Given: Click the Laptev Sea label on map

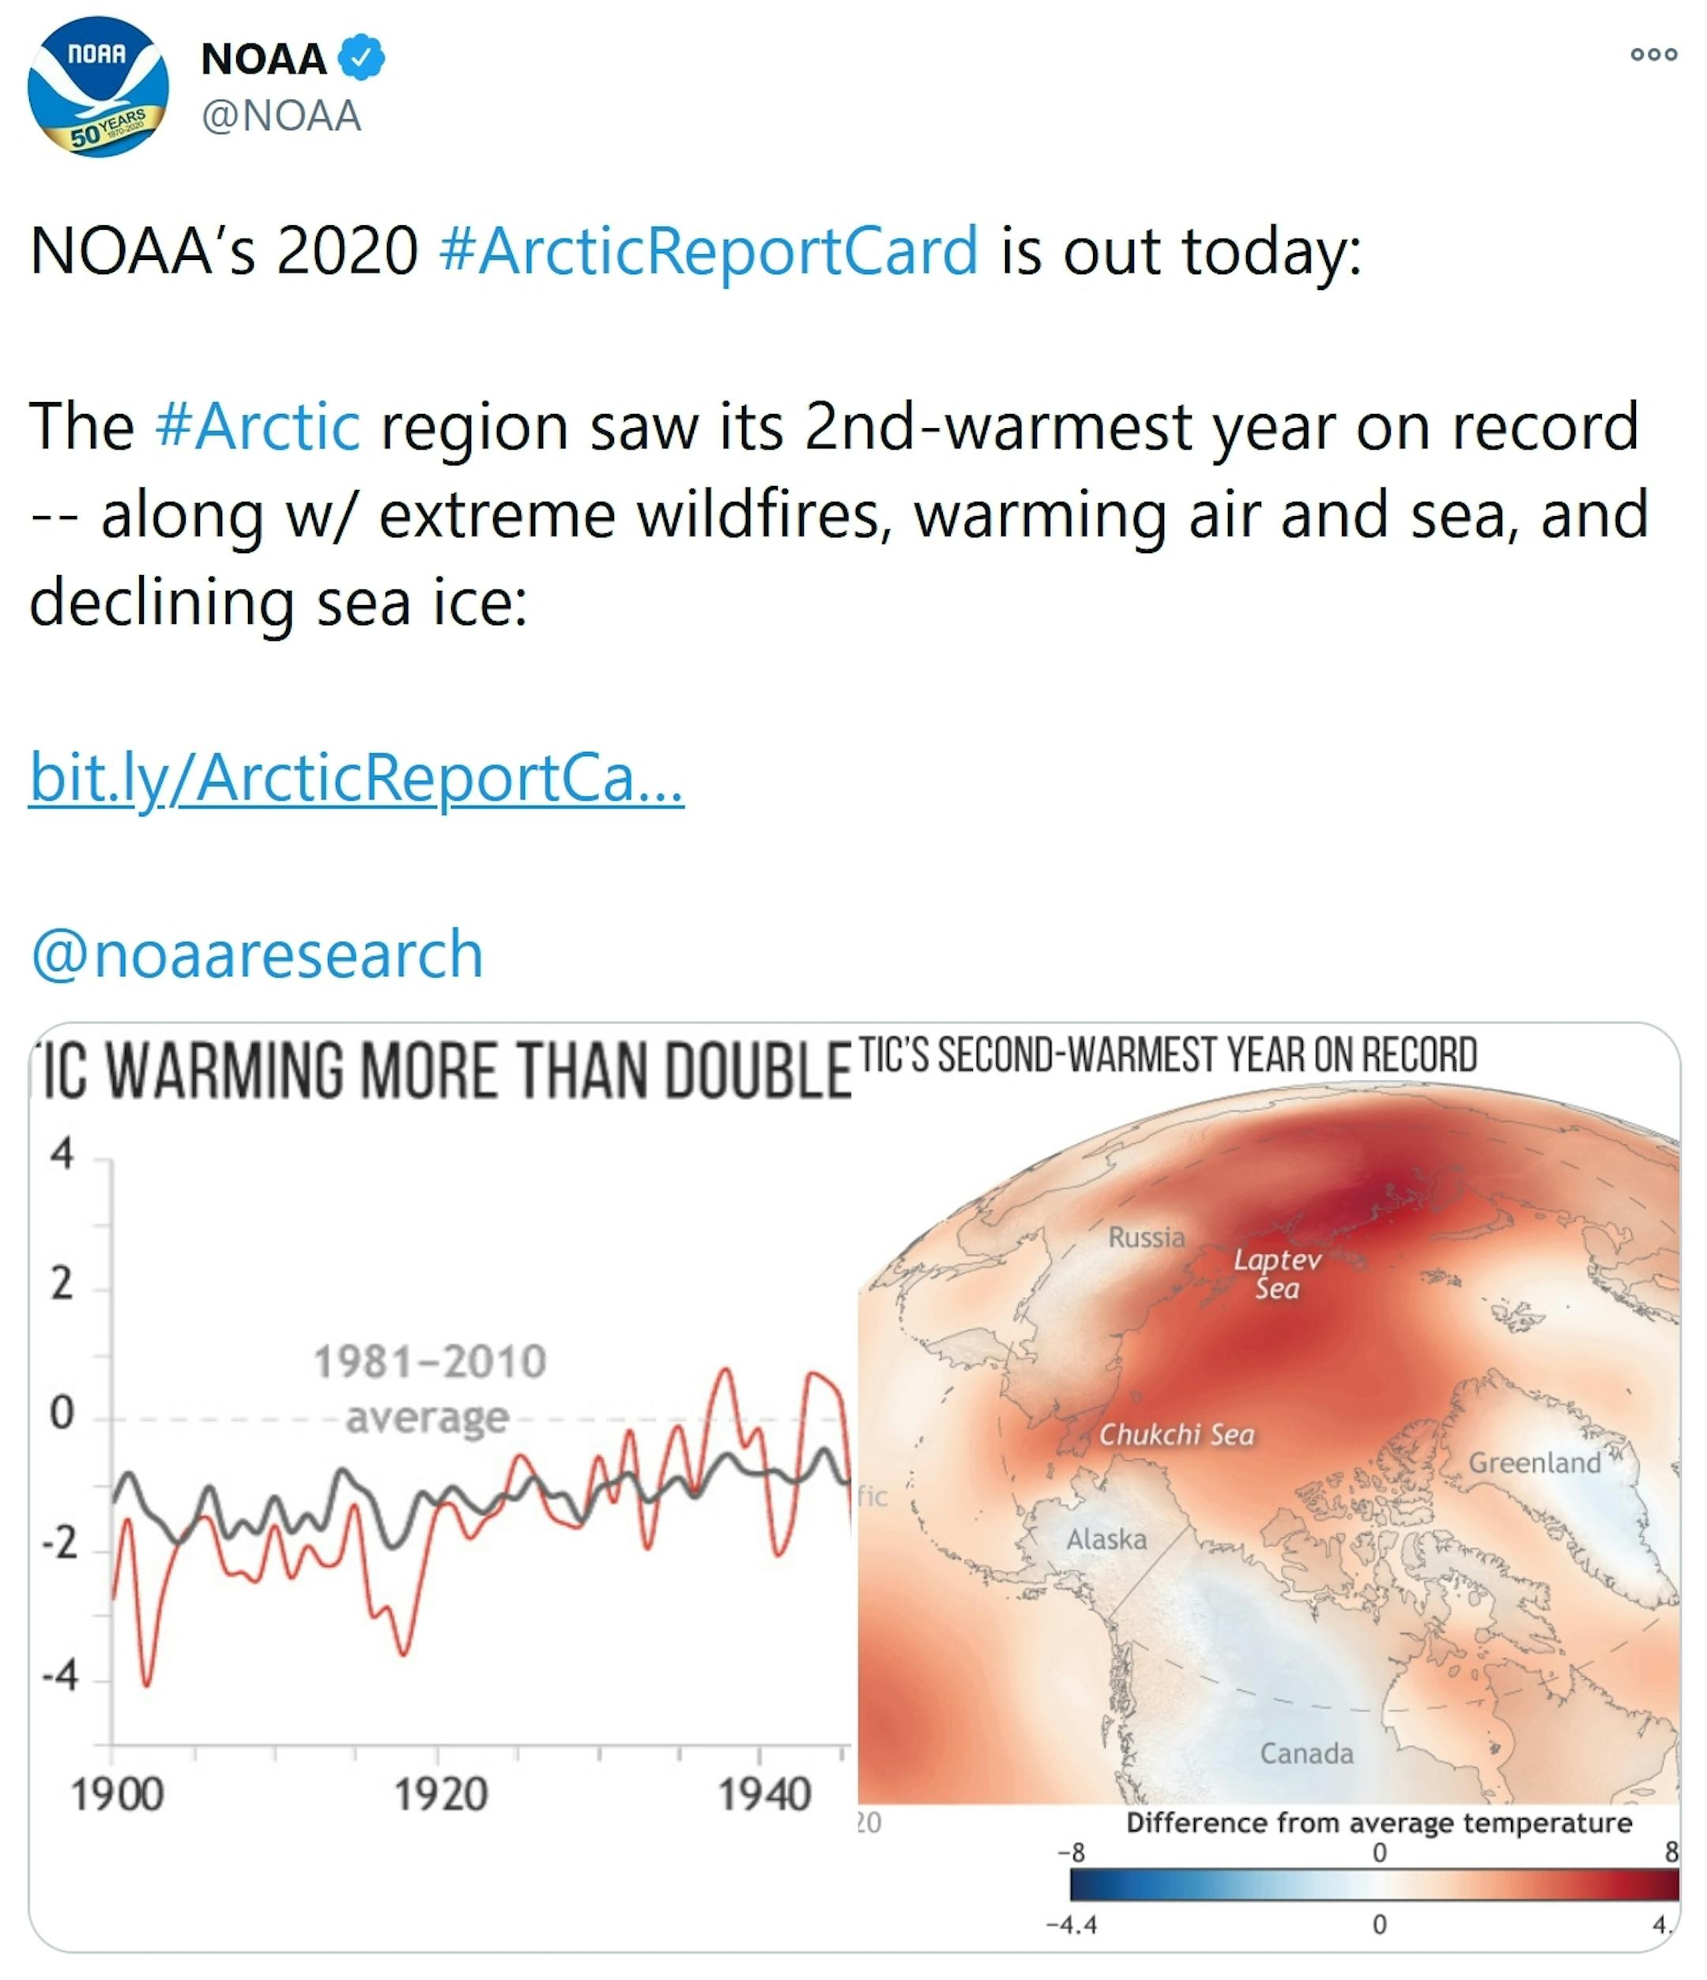Looking at the screenshot, I should (x=1277, y=1274).
